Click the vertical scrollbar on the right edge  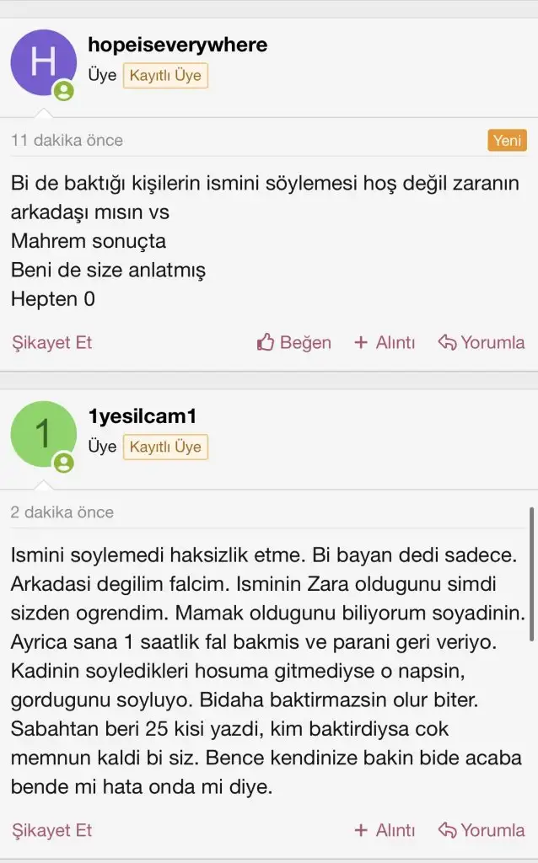point(531,573)
